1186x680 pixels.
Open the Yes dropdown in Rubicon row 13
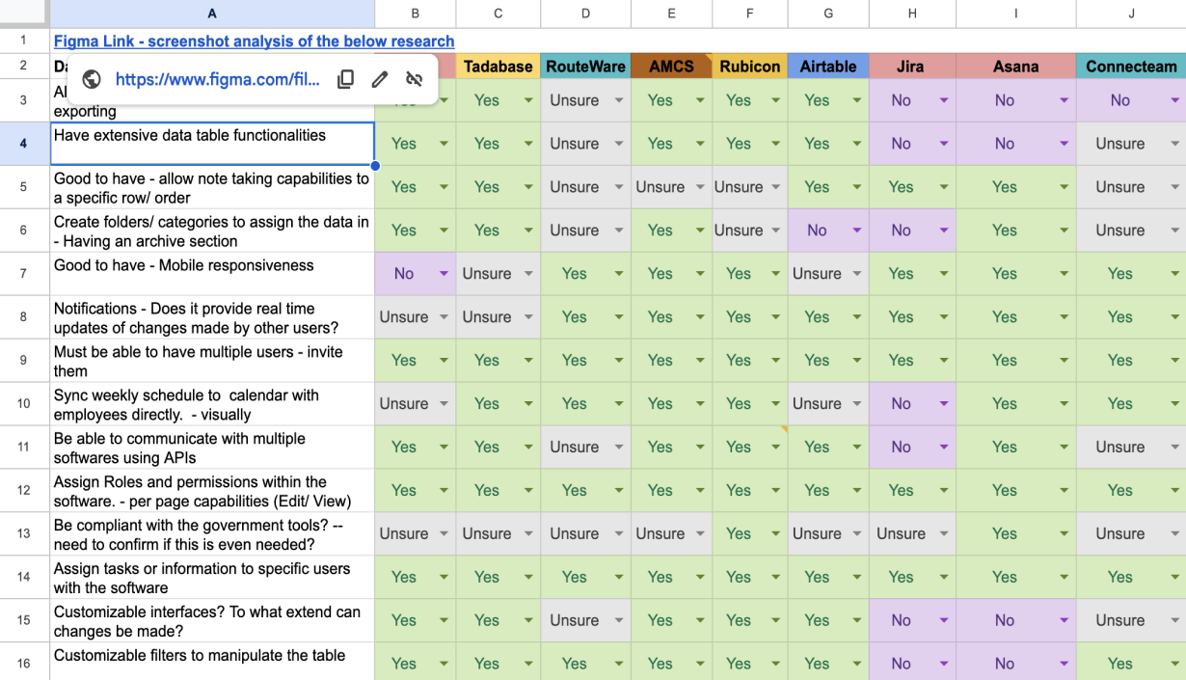(x=775, y=533)
